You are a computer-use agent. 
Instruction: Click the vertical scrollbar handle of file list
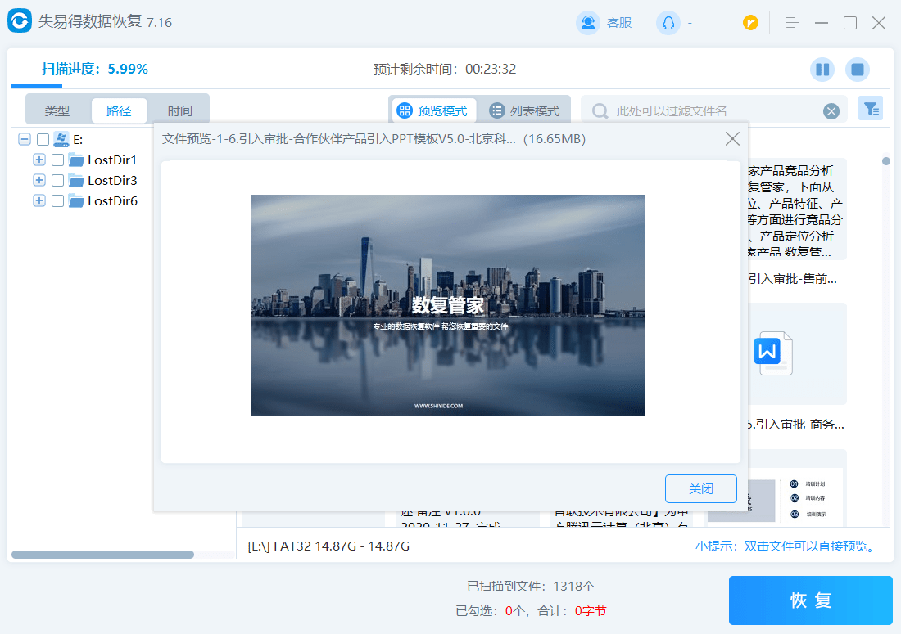[x=886, y=161]
